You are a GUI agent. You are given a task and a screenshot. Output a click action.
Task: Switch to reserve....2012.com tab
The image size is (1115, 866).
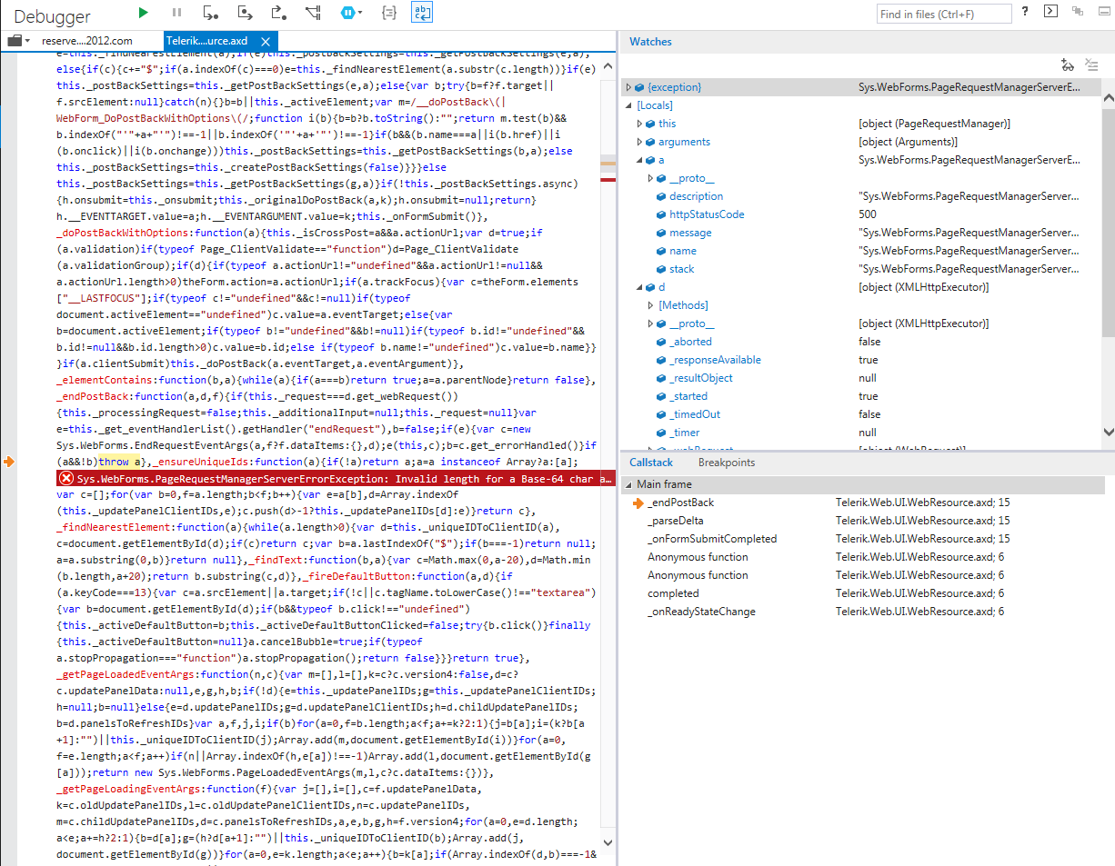pos(87,41)
